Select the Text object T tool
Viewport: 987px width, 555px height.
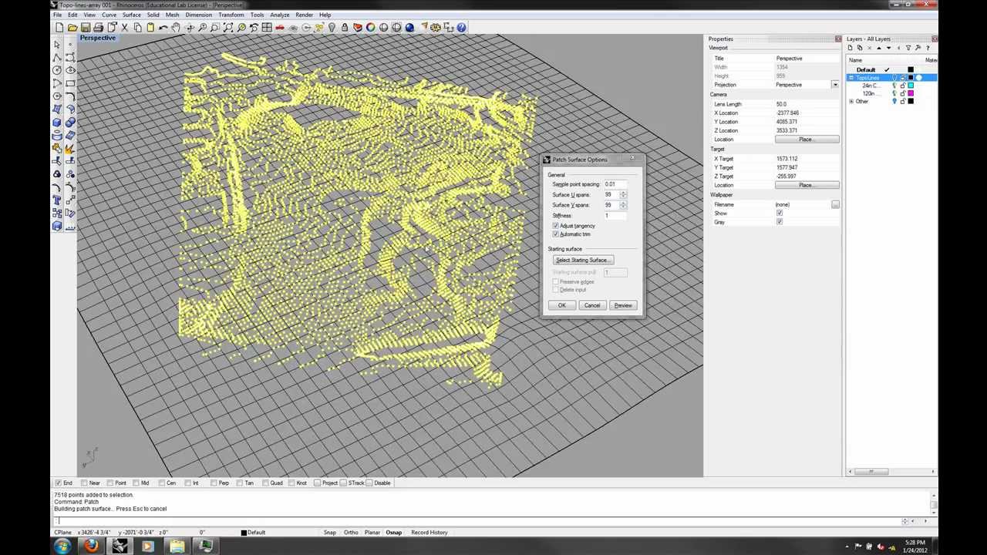(57, 200)
